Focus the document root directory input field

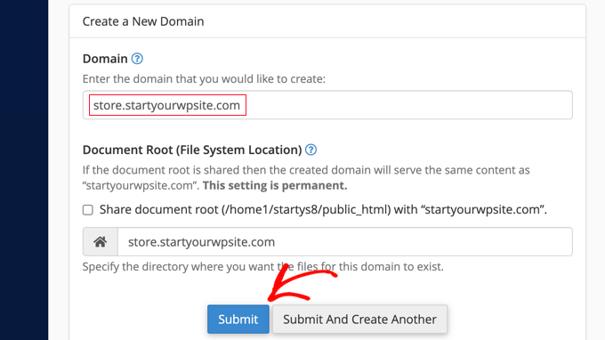tap(345, 241)
